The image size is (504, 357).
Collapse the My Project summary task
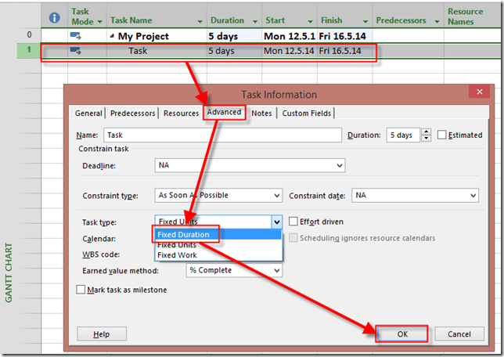click(x=113, y=36)
